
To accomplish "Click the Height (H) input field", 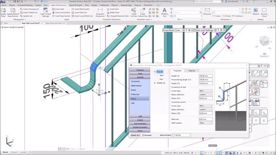I will (x=206, y=84).
